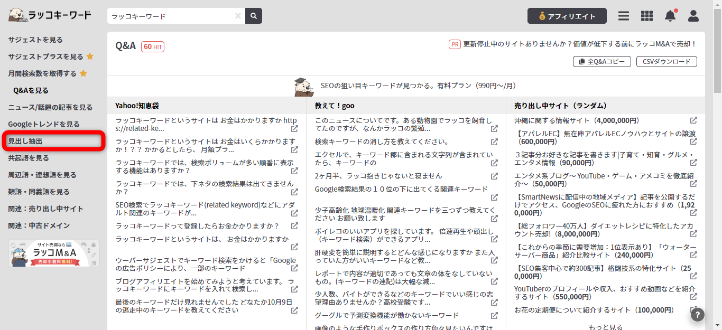Open external link for エンタメ系ブログ listing
Screen dimensions: 722x330
693,184
